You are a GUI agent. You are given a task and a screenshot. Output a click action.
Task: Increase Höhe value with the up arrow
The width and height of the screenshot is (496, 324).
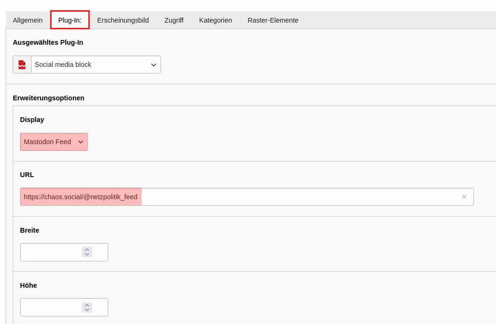(87, 305)
